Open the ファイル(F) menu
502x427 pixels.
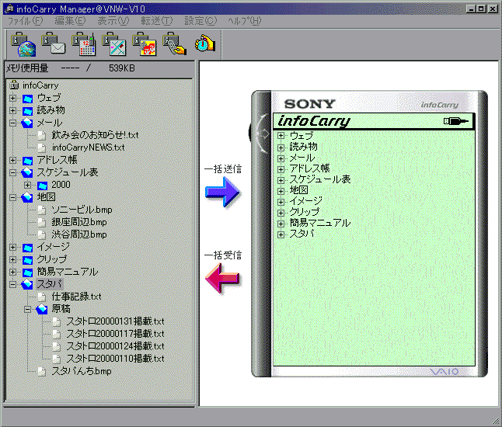(26, 21)
